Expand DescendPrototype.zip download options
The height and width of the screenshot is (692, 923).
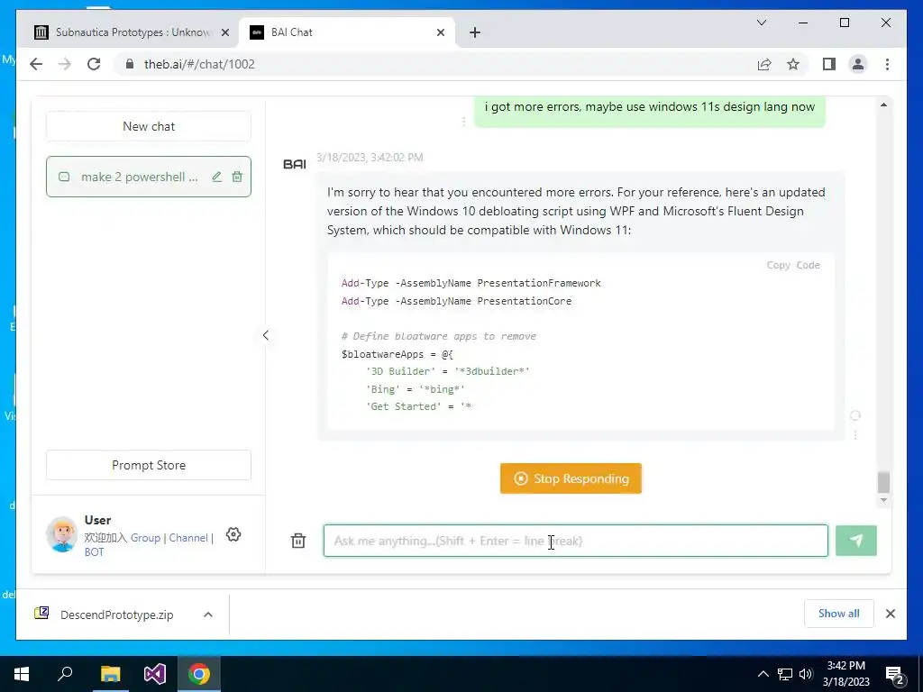[x=208, y=615]
